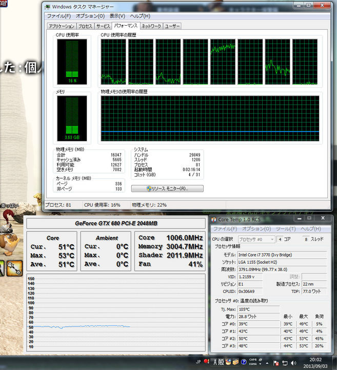Open Task Manager ヘルプ(H) menu

140,16
